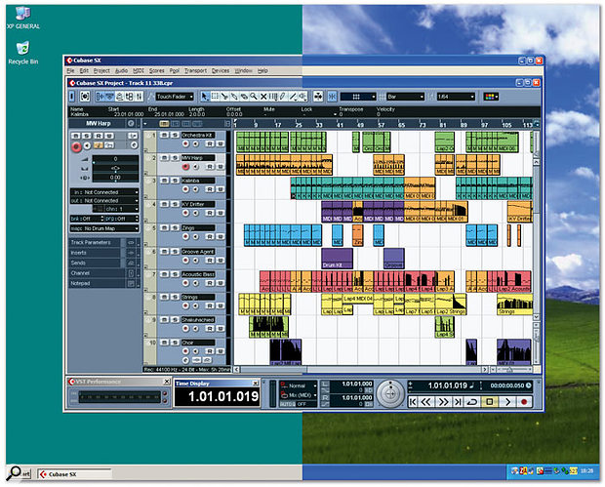
Task: Click the jog wheel on transport panel
Action: pos(390,394)
